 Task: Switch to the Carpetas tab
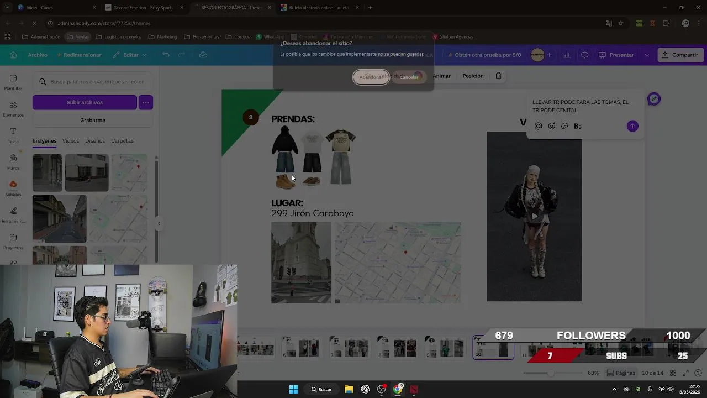pyautogui.click(x=122, y=141)
